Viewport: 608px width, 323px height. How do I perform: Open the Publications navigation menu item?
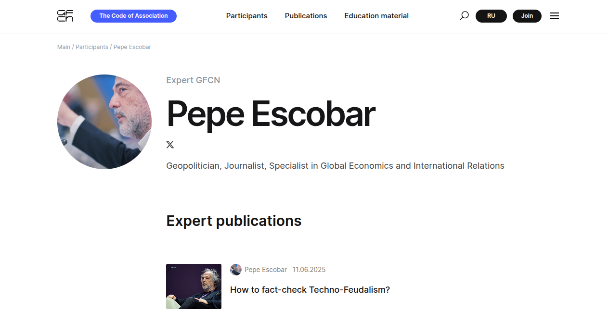coord(306,16)
